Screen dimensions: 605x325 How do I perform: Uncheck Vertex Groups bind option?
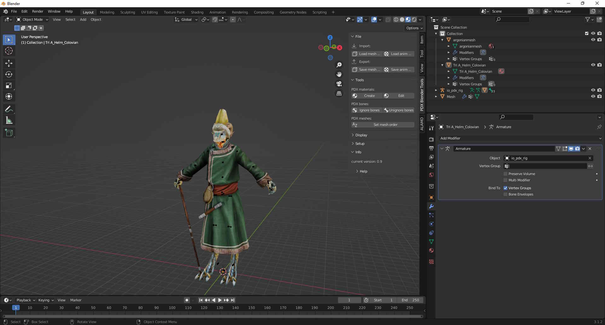(505, 188)
